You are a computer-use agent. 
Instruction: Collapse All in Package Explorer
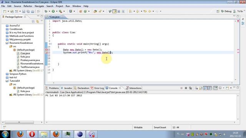click(x=33, y=21)
